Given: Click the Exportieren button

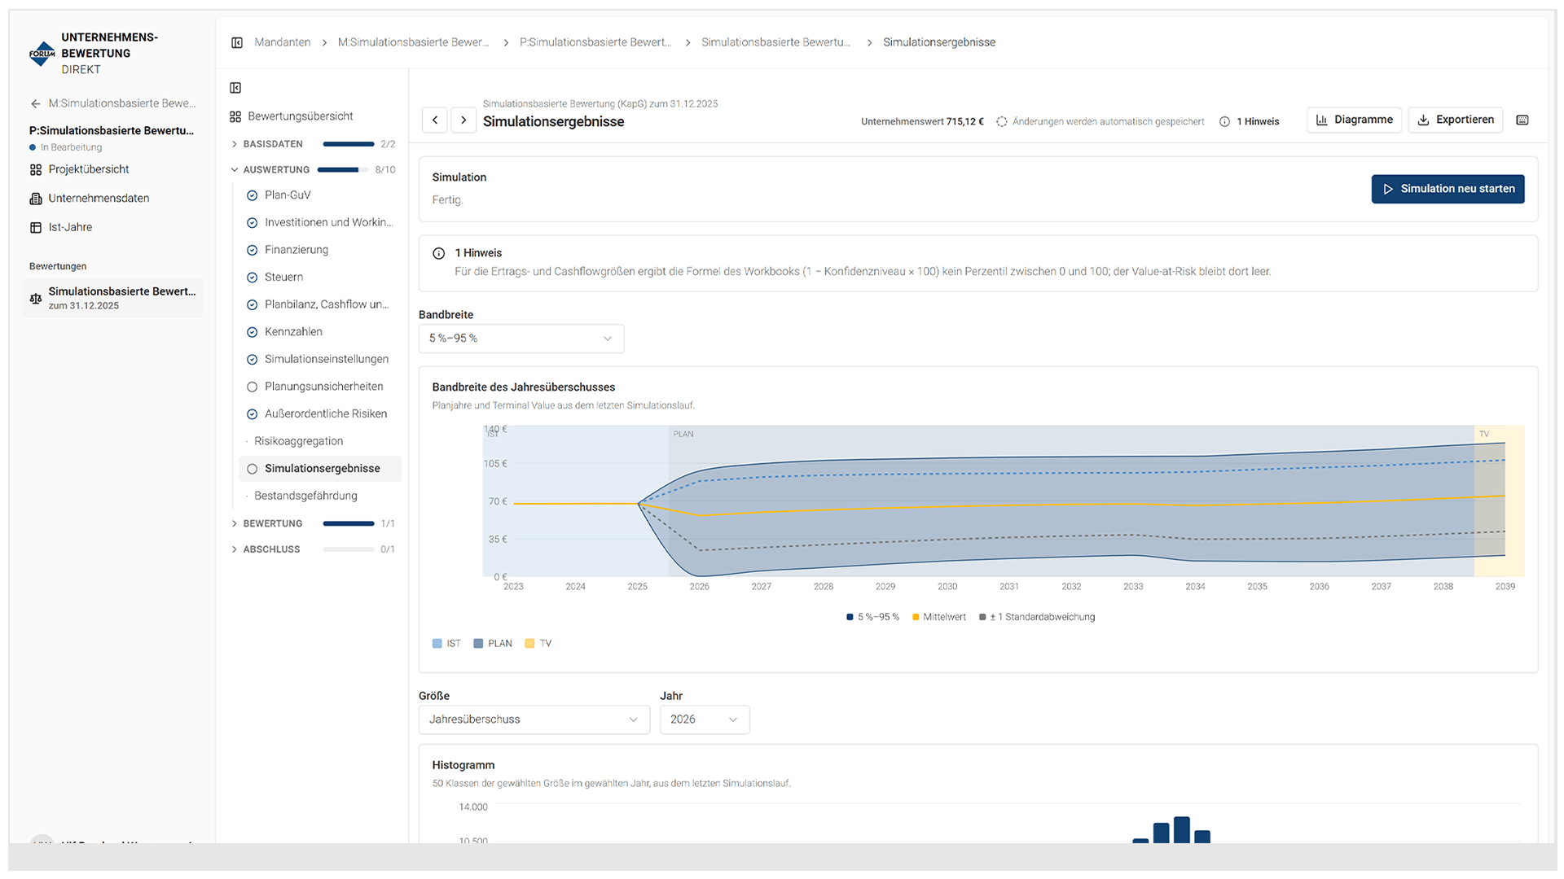Looking at the screenshot, I should pos(1455,120).
